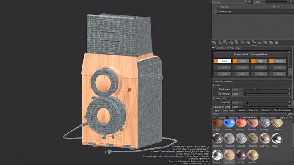Click the orange icon on the Wood01 layer row
The image size is (294, 165).
point(279,7)
